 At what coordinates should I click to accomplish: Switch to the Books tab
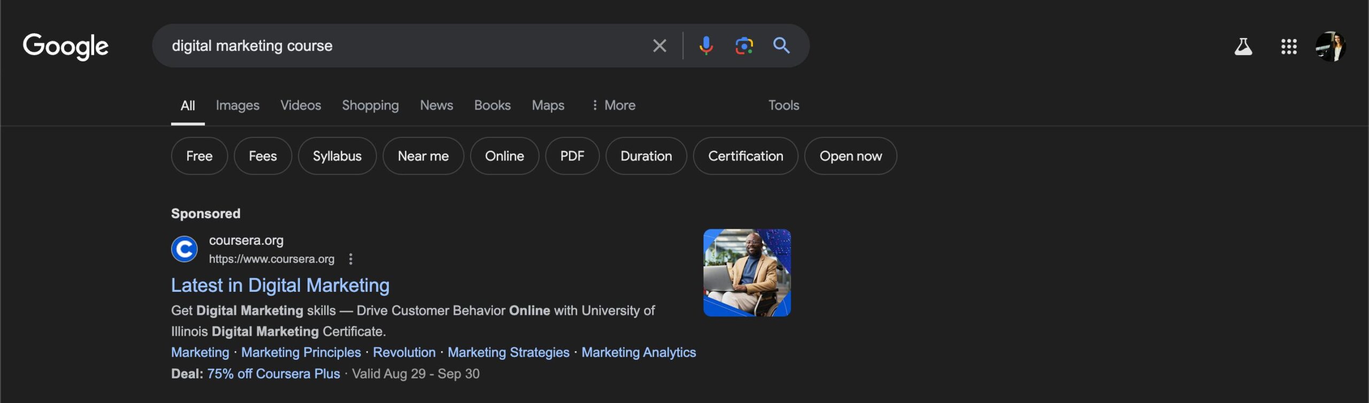tap(492, 105)
